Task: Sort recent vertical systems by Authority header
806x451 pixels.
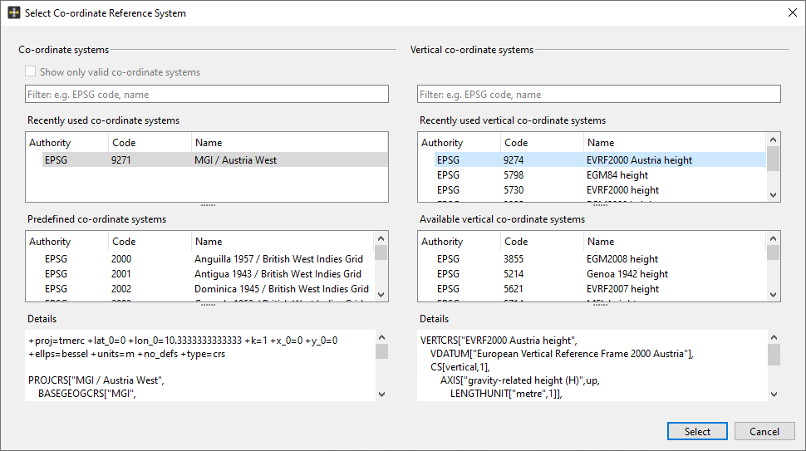Action: pyautogui.click(x=459, y=143)
